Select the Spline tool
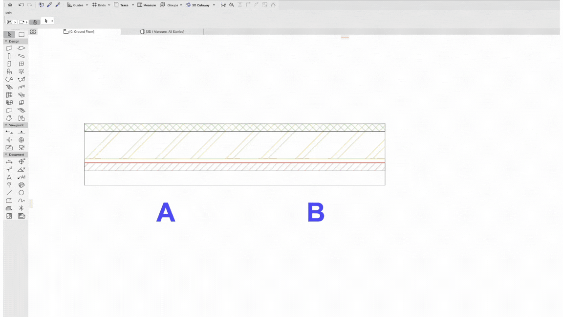This screenshot has height=317, width=563. [x=22, y=201]
